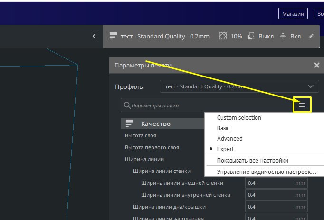Click the layers icon in the profile summary bar
Screen dimensions: 324x220
tap(113, 36)
